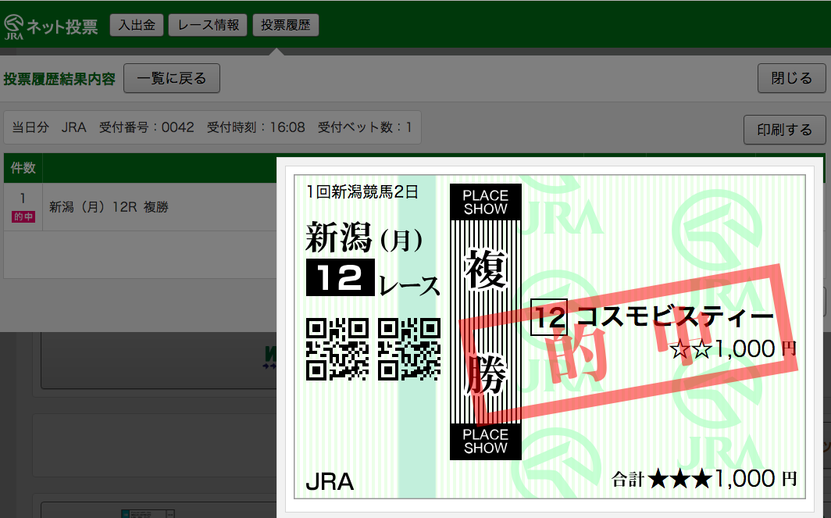Click the JRA text at ticket bottom
This screenshot has height=518, width=831.
pos(330,481)
